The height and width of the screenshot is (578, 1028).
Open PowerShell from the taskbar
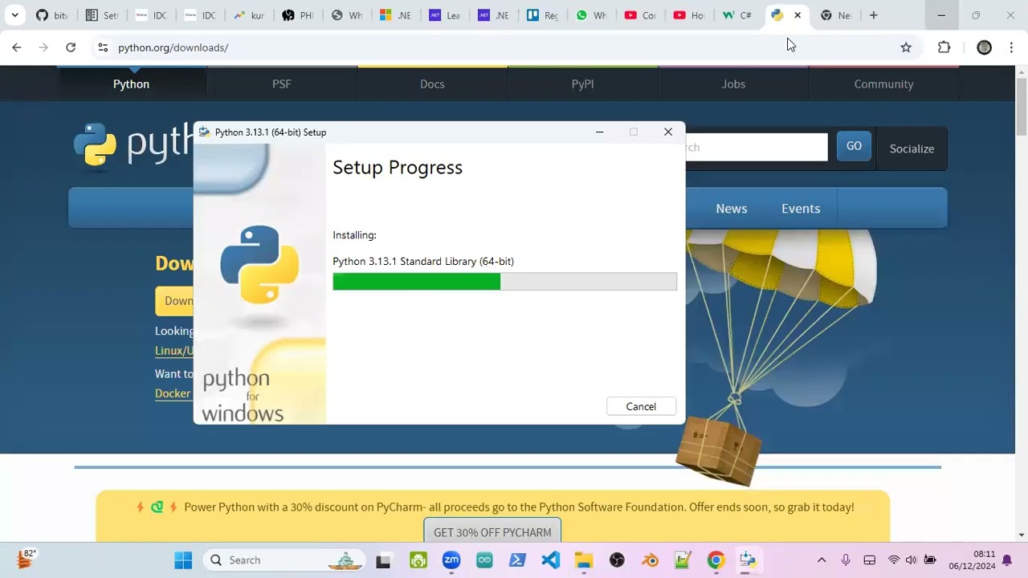click(517, 560)
